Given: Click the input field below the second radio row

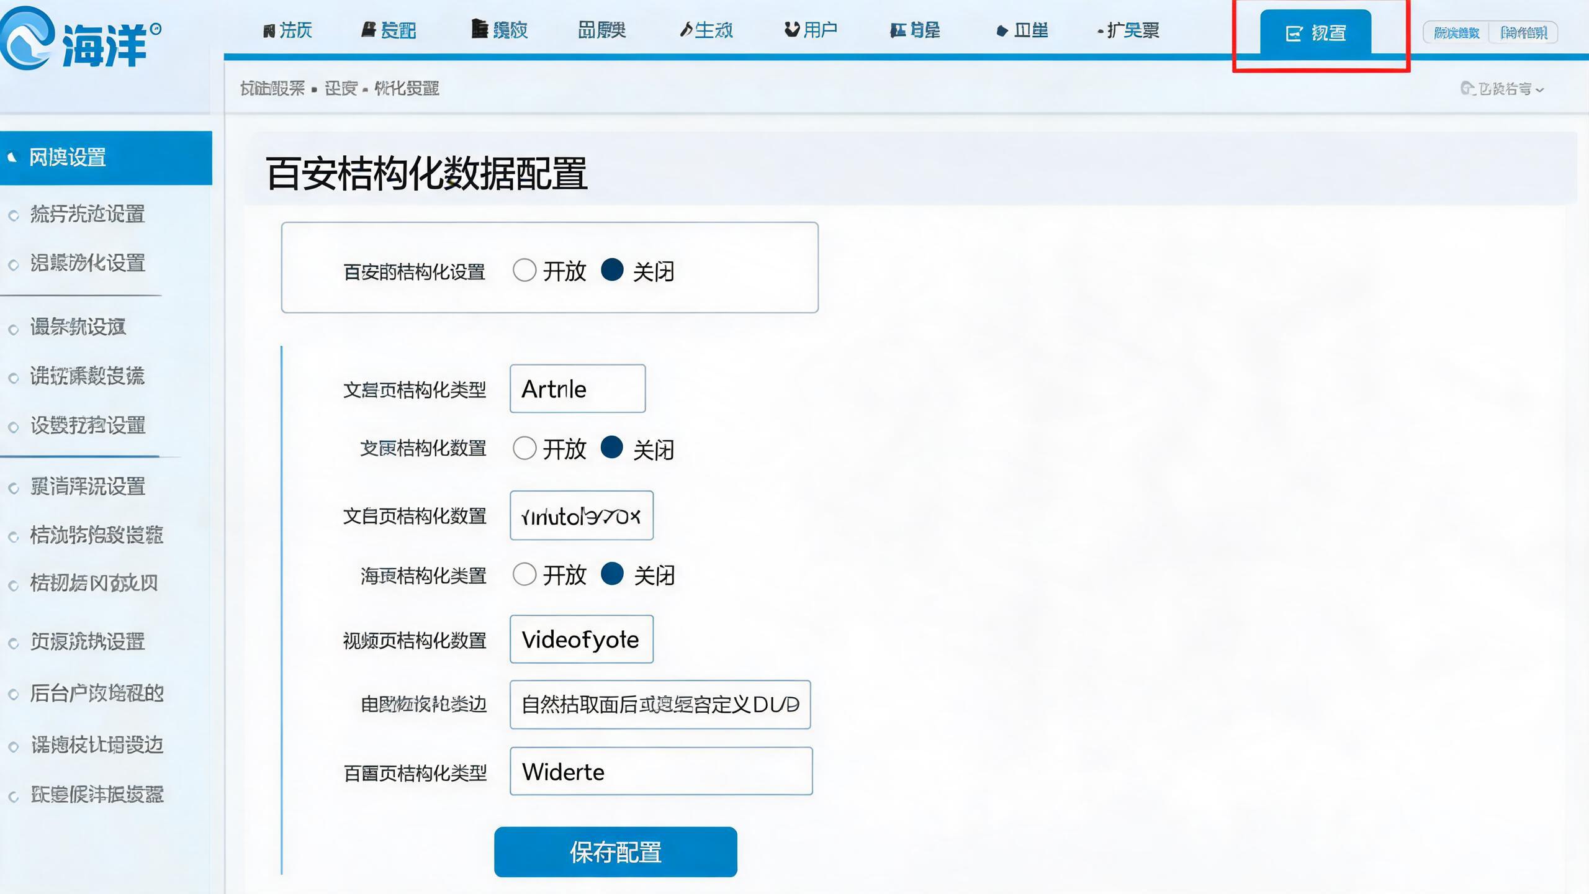Looking at the screenshot, I should point(582,515).
